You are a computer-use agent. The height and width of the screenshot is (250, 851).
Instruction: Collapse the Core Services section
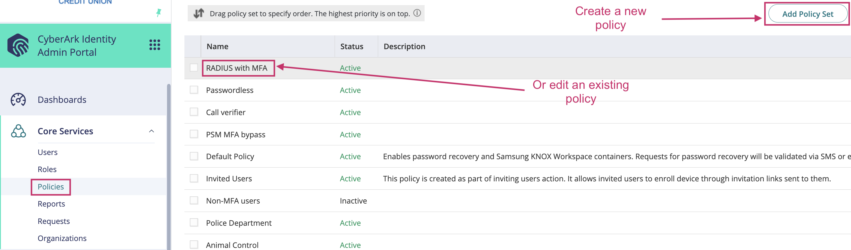pos(152,131)
